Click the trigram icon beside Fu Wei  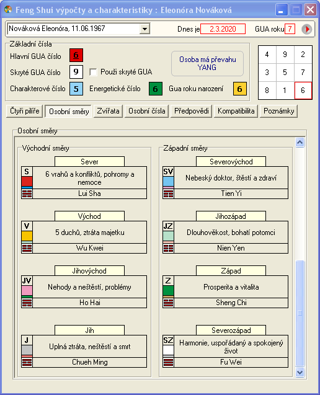(x=168, y=362)
